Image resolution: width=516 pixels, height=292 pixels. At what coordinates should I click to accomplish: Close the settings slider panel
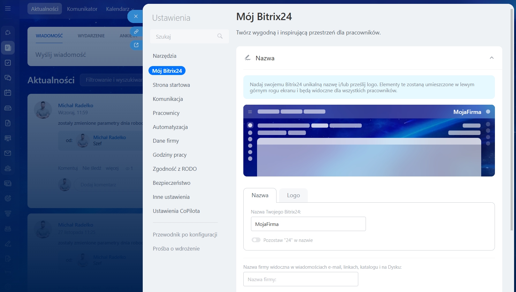tap(136, 16)
